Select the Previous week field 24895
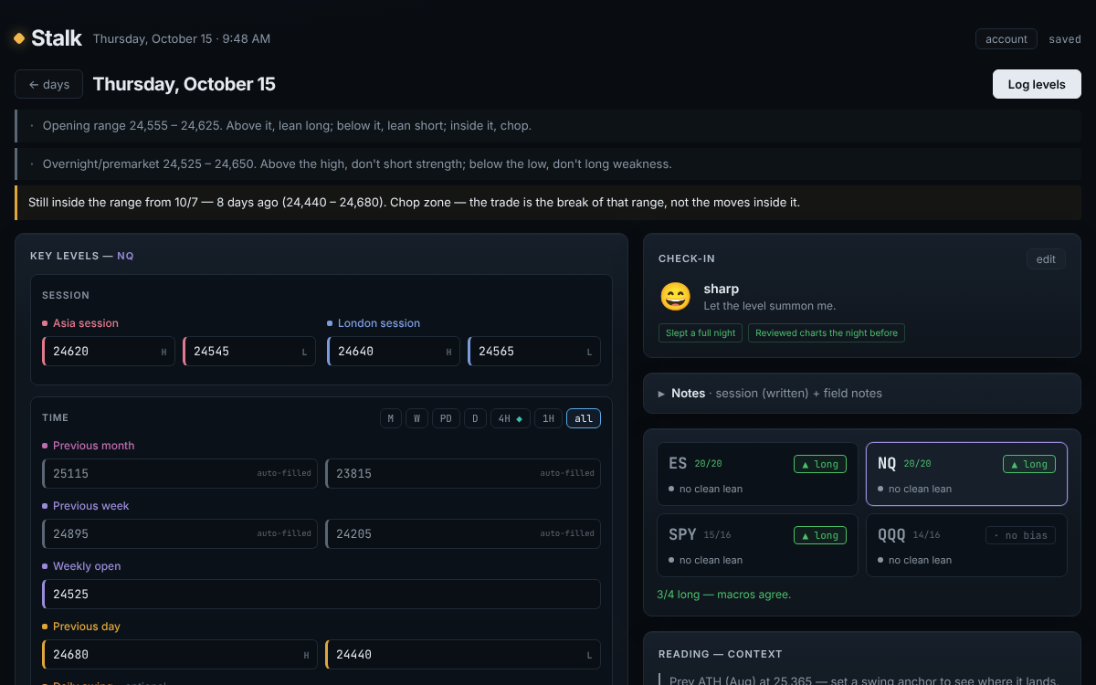Viewport: 1096px width, 685px height. coord(180,533)
